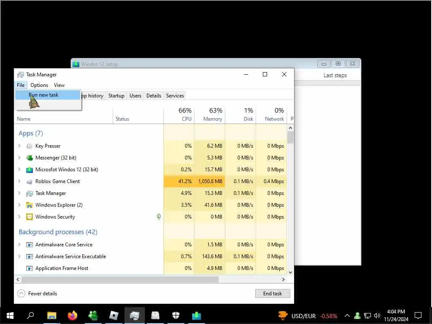Click the Antimalware Core Service icon
This screenshot has height=324, width=432.
(29, 245)
